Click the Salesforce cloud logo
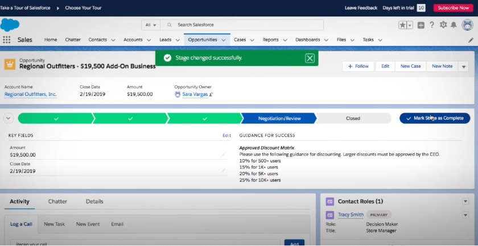This screenshot has height=246, width=478. click(10, 25)
